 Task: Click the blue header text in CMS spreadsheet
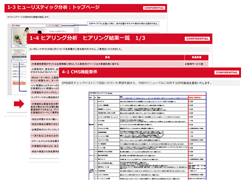[x=153, y=98]
